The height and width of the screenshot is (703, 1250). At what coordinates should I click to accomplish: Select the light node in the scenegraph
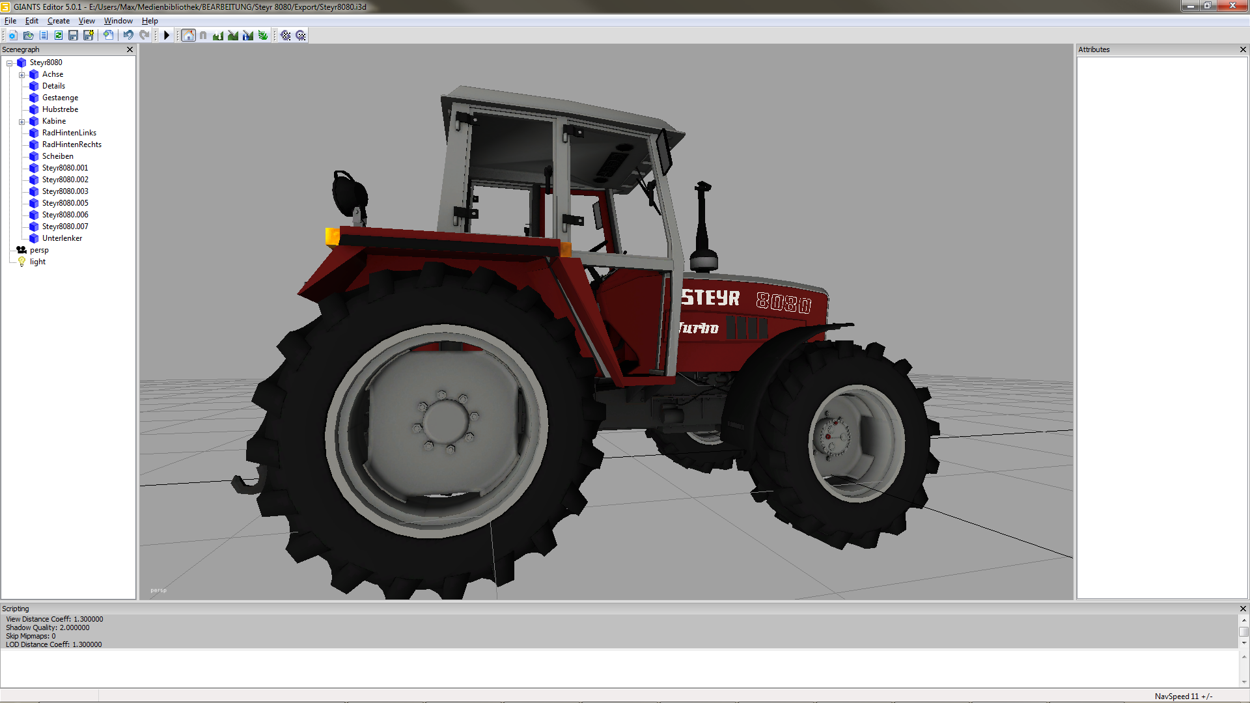pyautogui.click(x=38, y=262)
